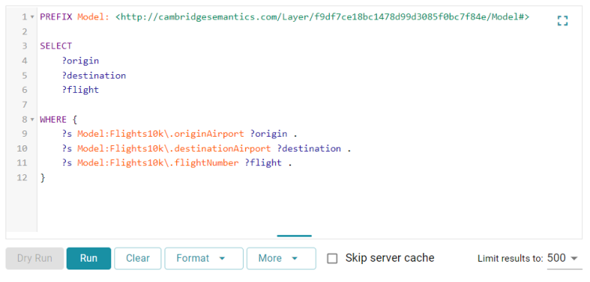Click the Model: prefix name on line 1
Image resolution: width=590 pixels, height=282 pixels.
tap(94, 17)
